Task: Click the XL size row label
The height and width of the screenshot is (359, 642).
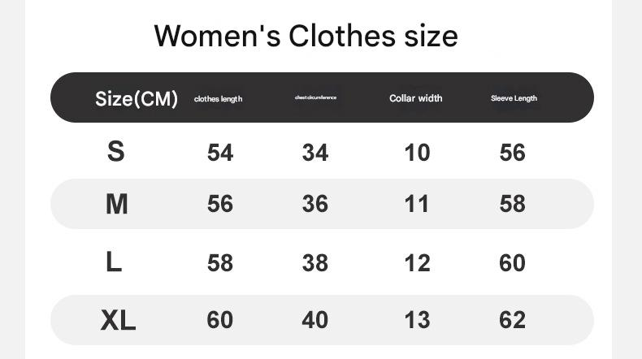Action: [118, 320]
